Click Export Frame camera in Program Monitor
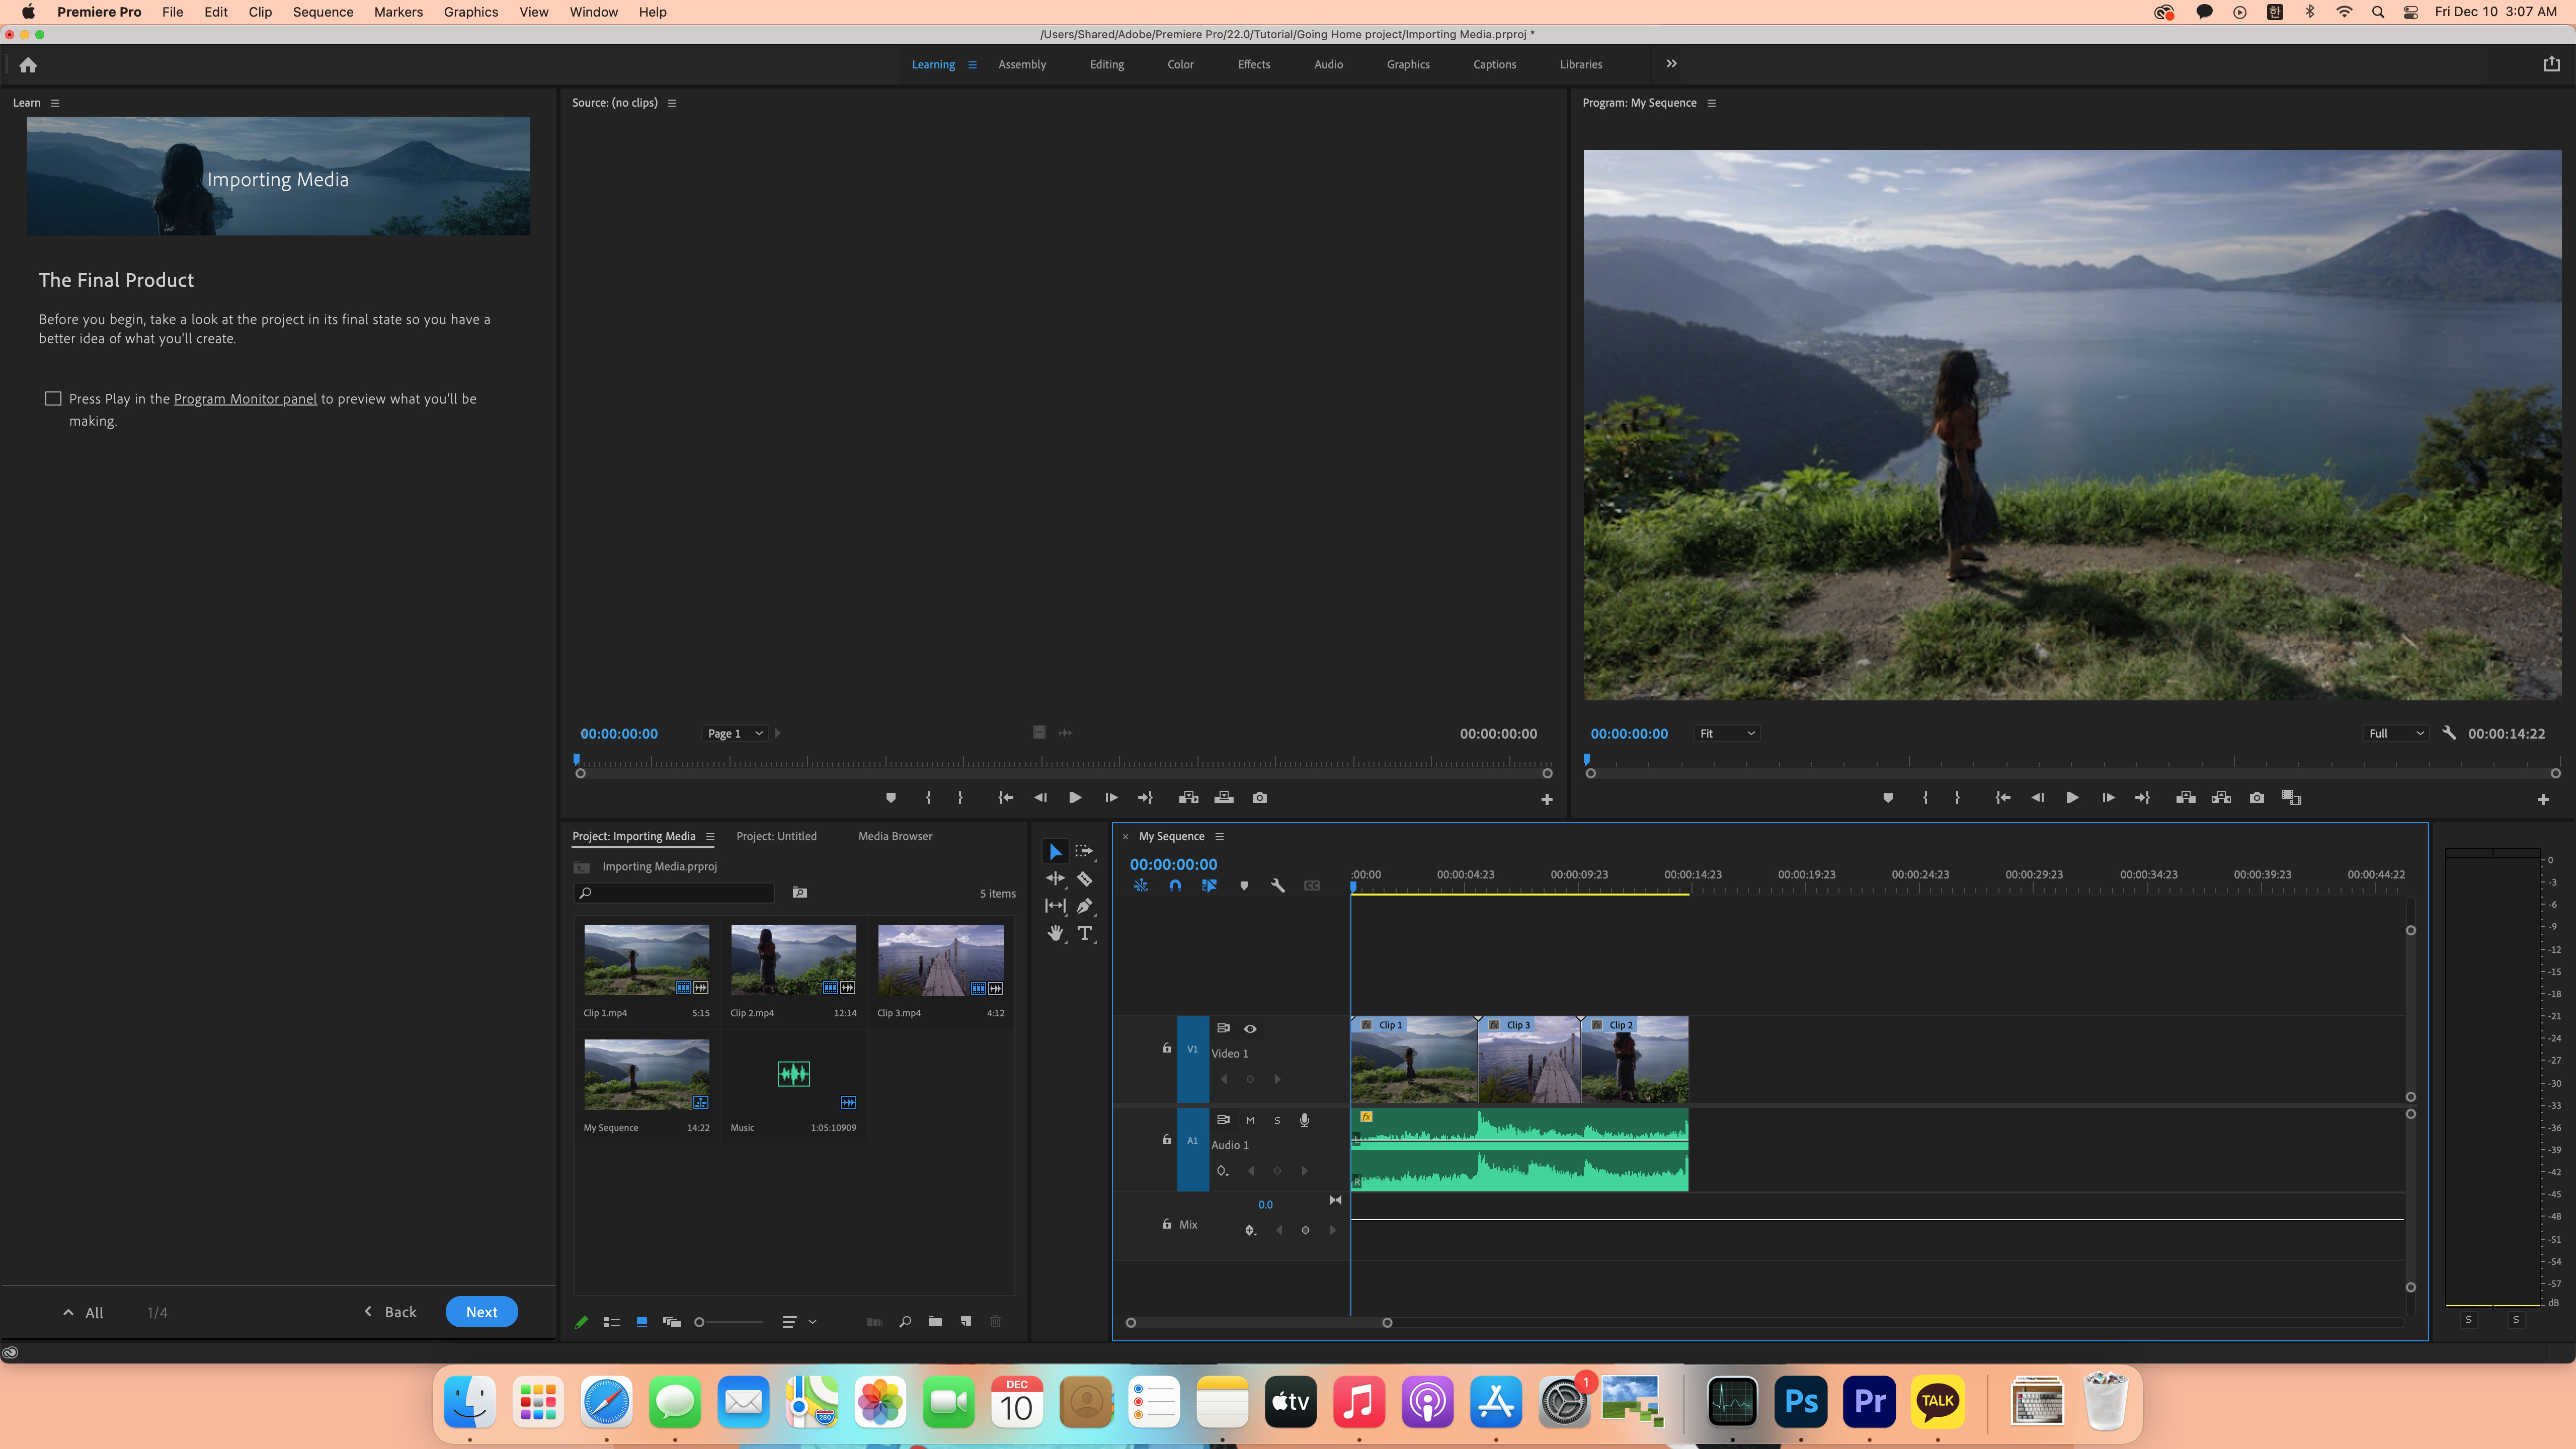The width and height of the screenshot is (2576, 1449). pyautogui.click(x=2257, y=798)
